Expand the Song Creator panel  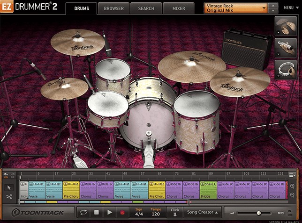coord(202,212)
